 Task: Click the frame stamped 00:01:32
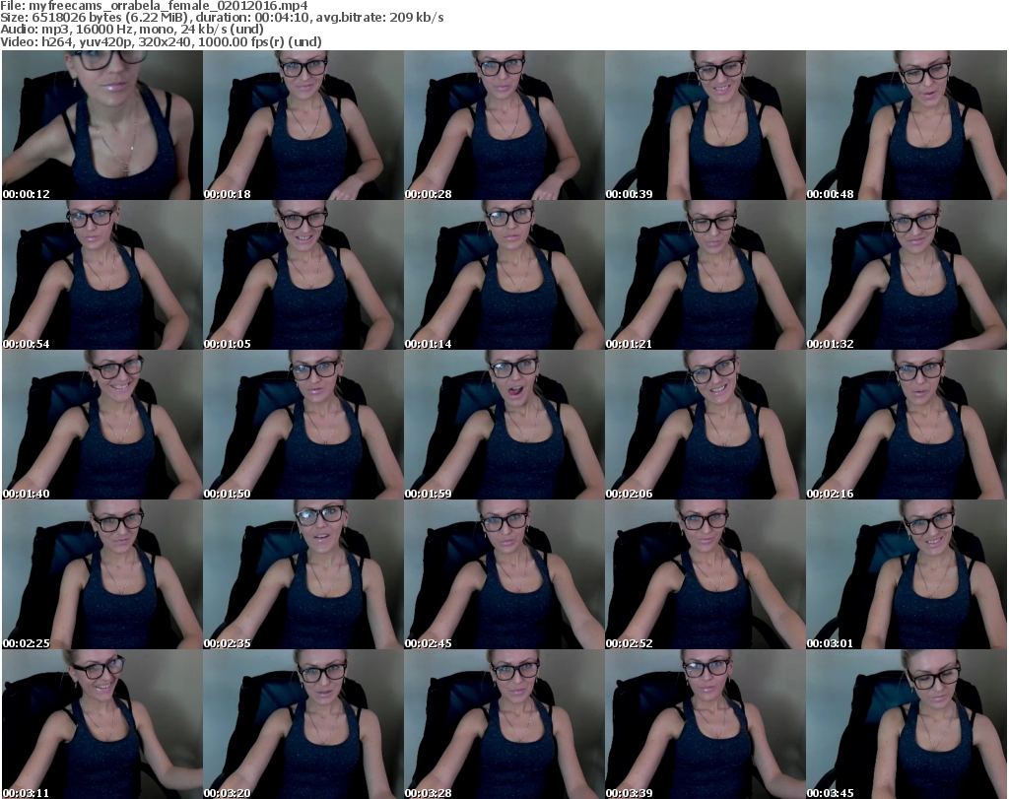point(907,275)
